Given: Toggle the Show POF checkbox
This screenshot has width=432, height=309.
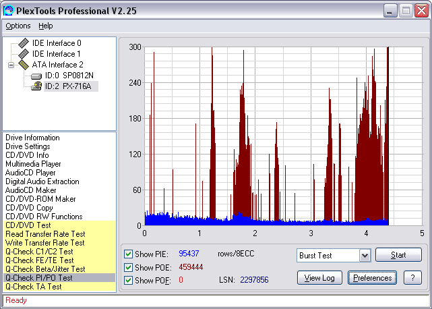Looking at the screenshot, I should [128, 280].
